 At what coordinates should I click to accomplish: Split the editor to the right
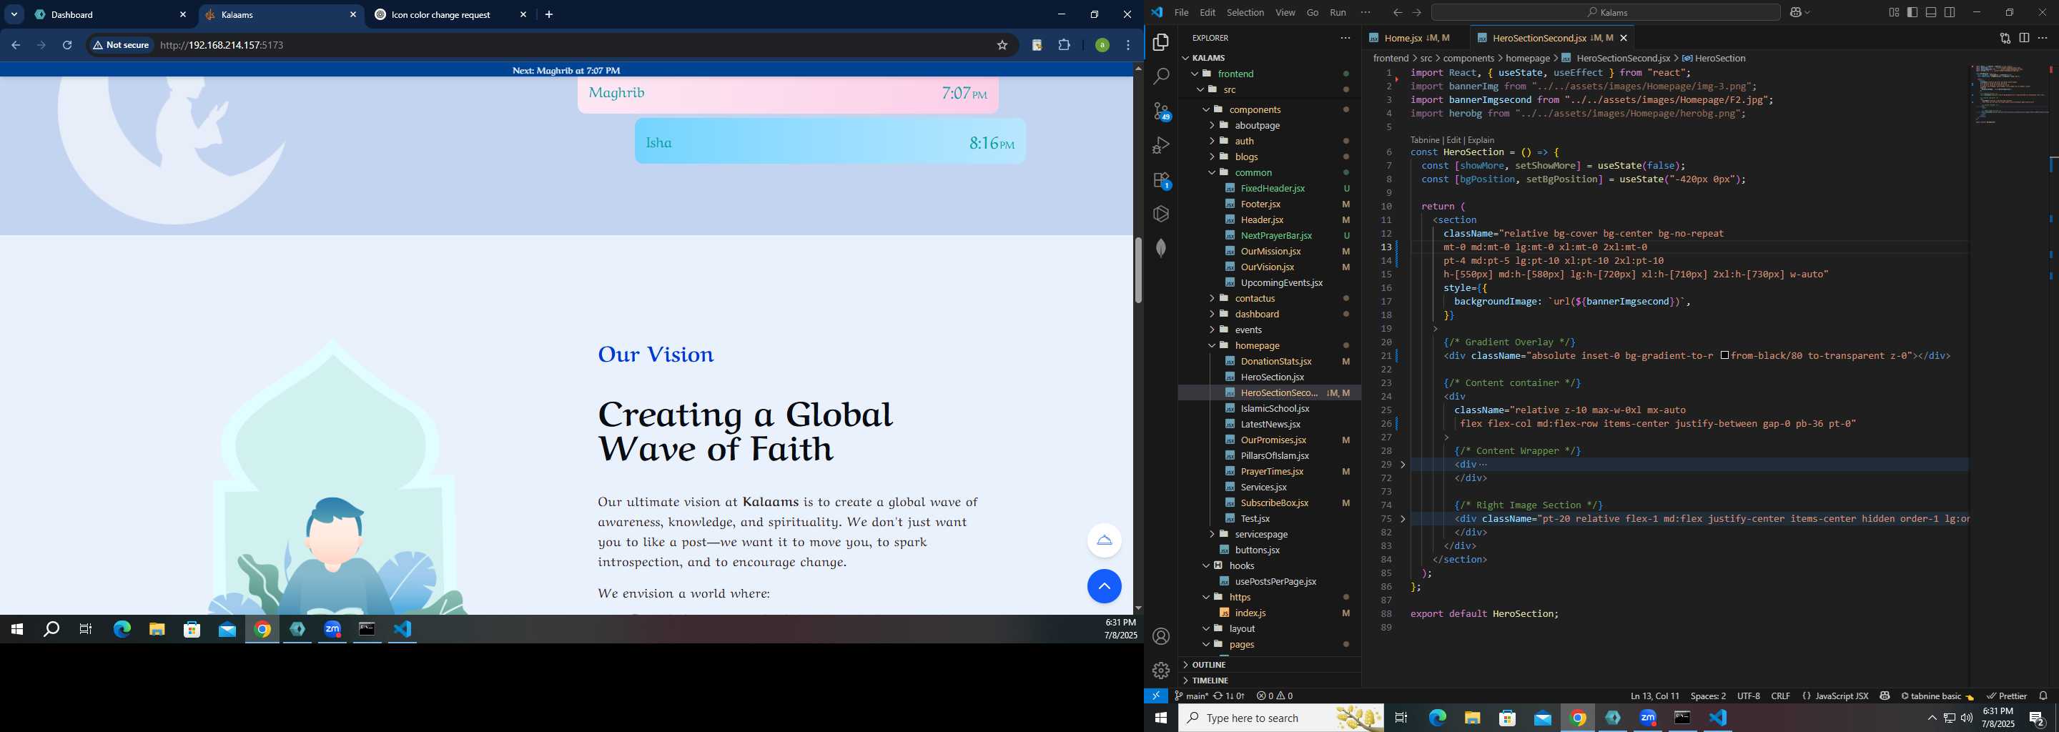2024,38
